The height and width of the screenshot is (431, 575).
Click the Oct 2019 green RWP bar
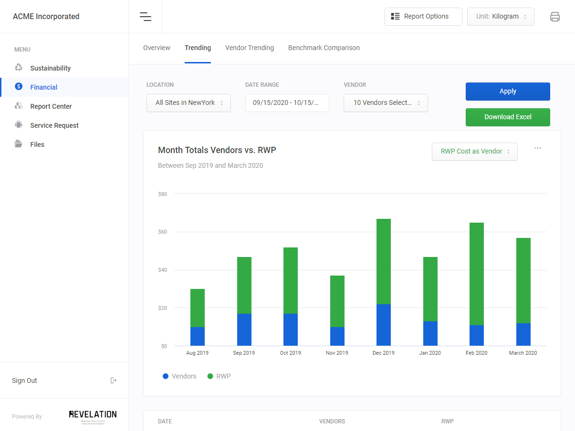click(291, 280)
